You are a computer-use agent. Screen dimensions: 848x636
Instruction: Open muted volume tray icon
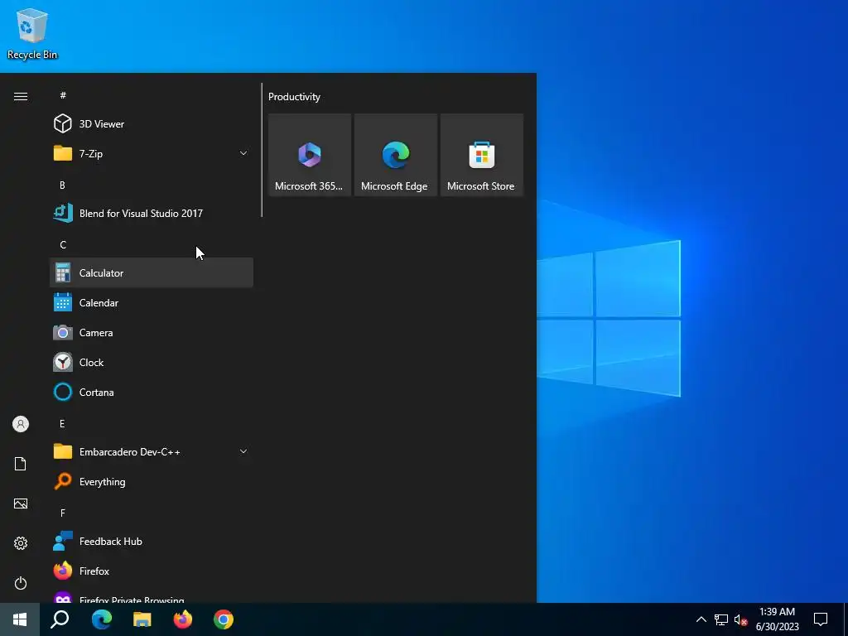(x=740, y=619)
